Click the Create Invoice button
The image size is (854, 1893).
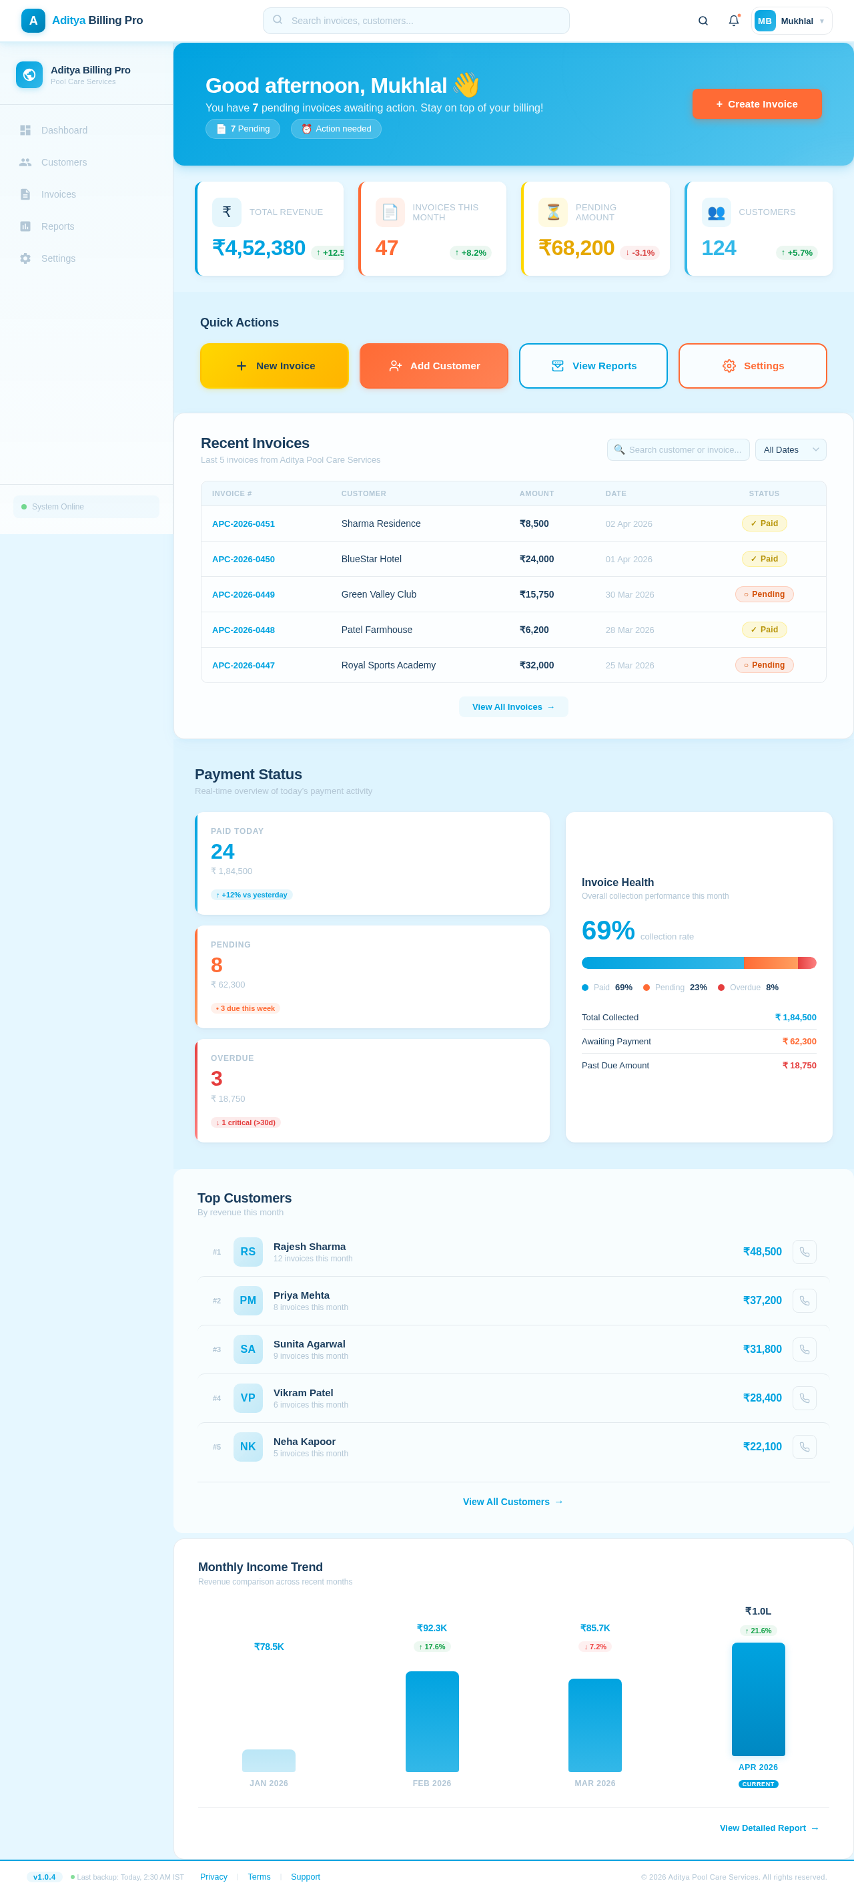pos(757,104)
